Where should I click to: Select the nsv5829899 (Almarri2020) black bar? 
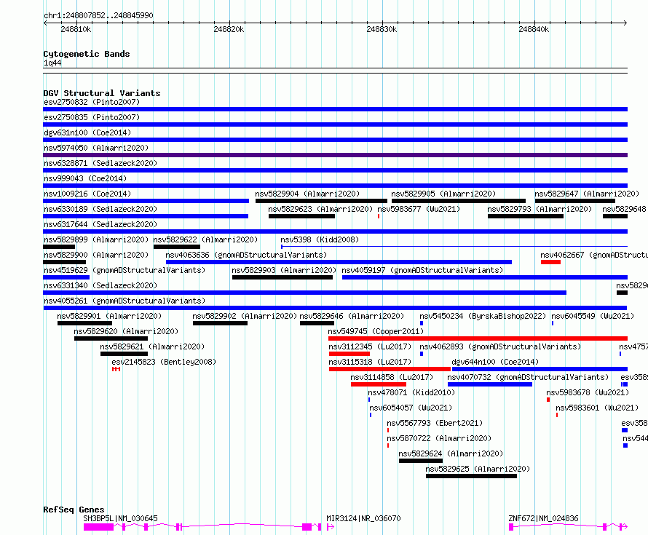(x=59, y=247)
